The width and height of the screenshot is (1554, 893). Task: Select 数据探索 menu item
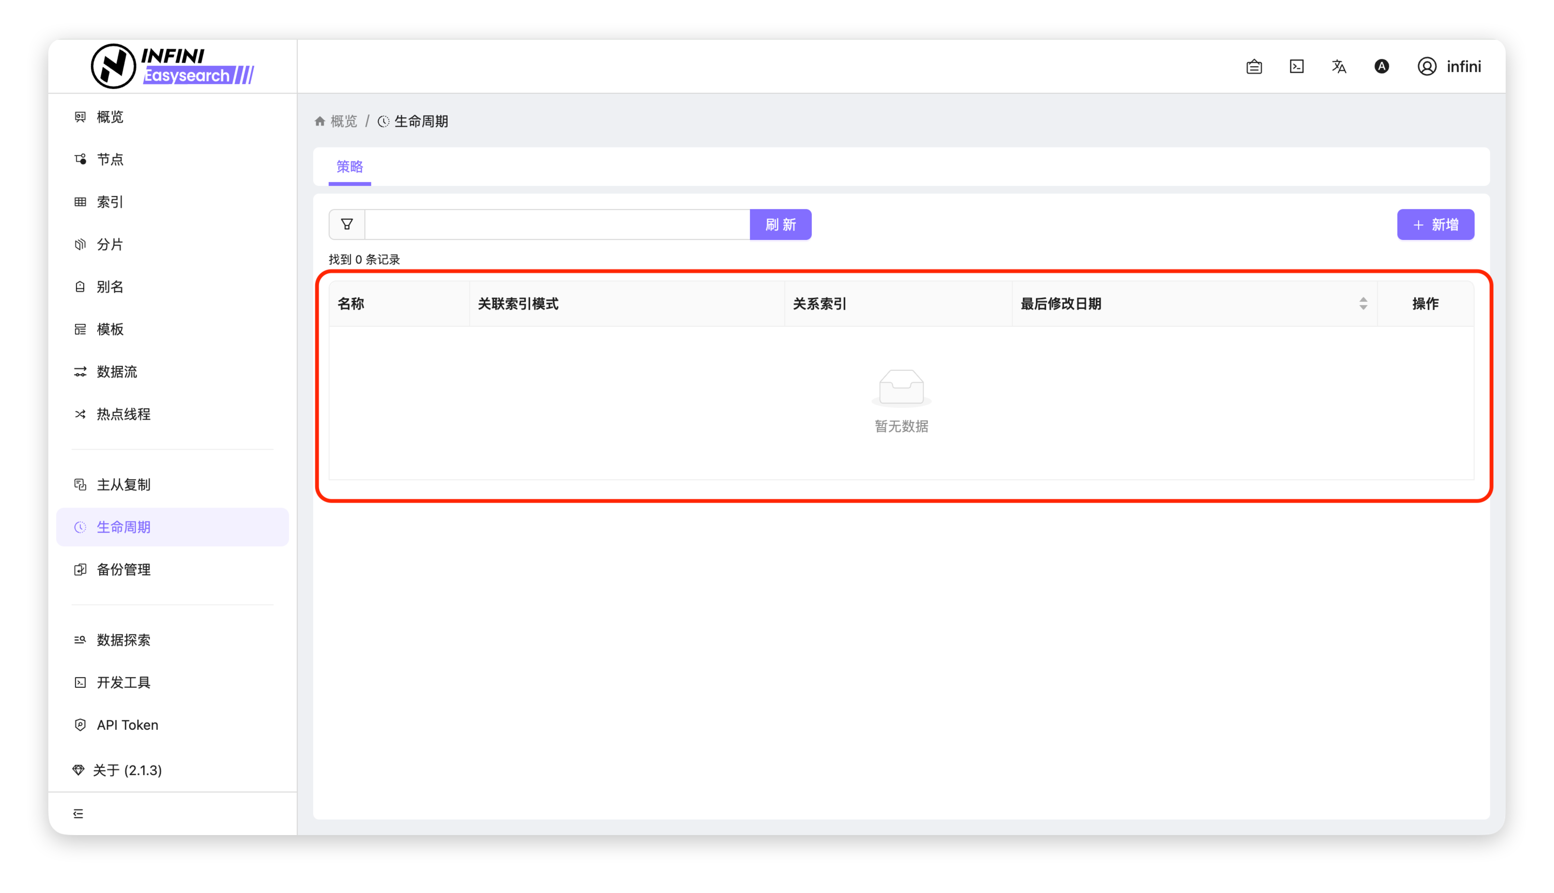[123, 640]
